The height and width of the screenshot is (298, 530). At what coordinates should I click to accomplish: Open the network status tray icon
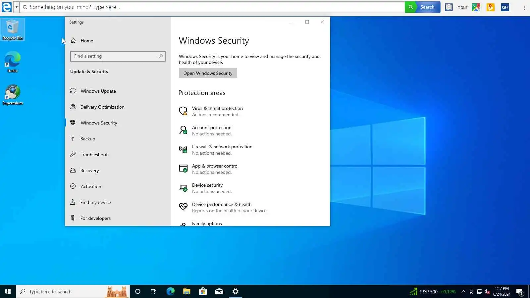(x=479, y=291)
